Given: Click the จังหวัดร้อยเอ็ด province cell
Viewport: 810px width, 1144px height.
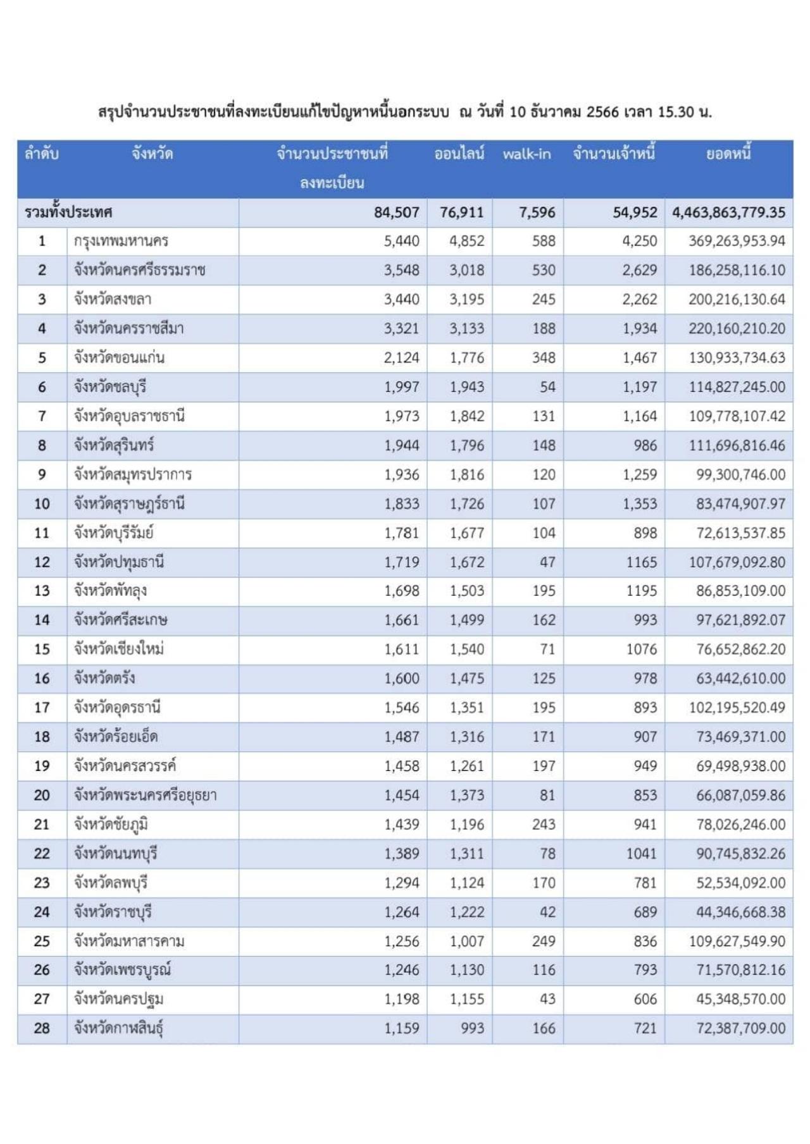Looking at the screenshot, I should pos(116,737).
